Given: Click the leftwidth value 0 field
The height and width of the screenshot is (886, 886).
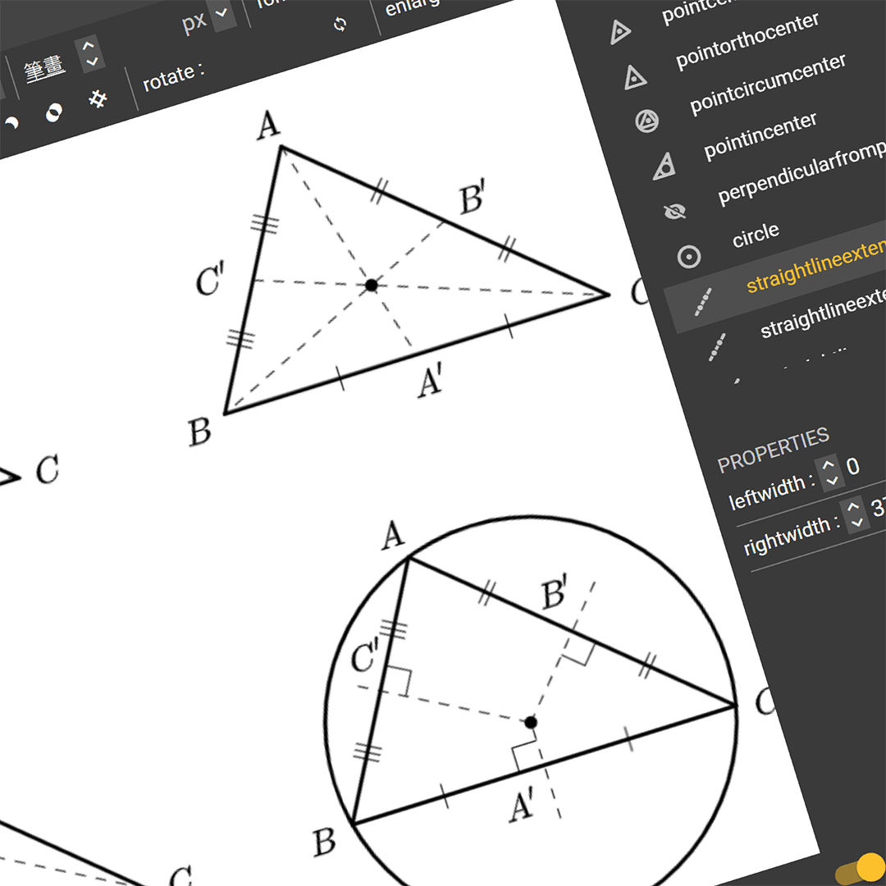Looking at the screenshot, I should click(x=853, y=467).
